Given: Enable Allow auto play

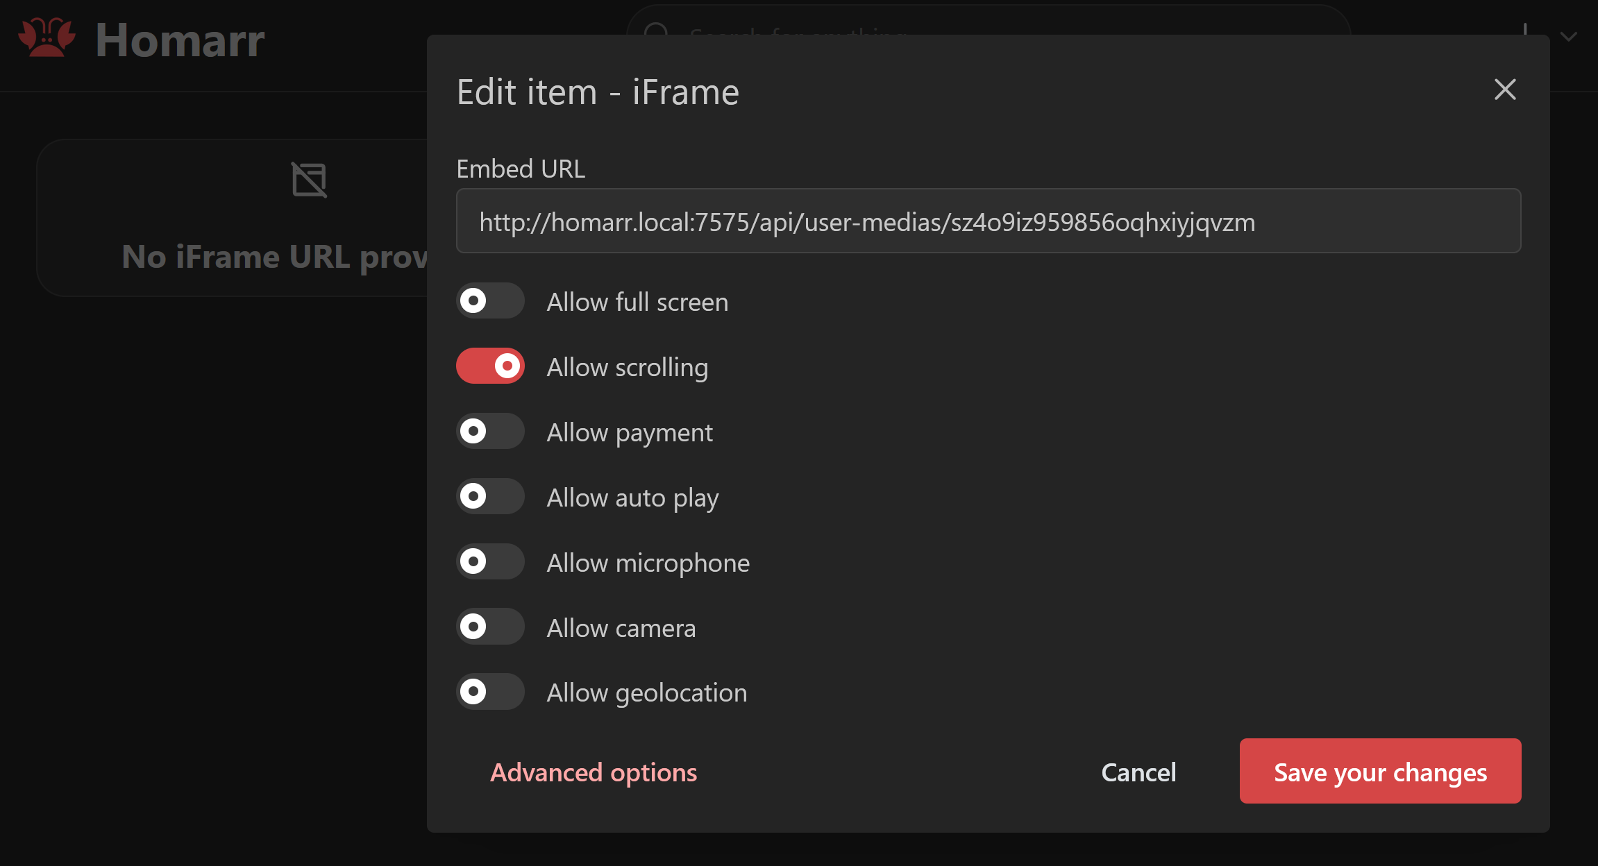Looking at the screenshot, I should (490, 496).
